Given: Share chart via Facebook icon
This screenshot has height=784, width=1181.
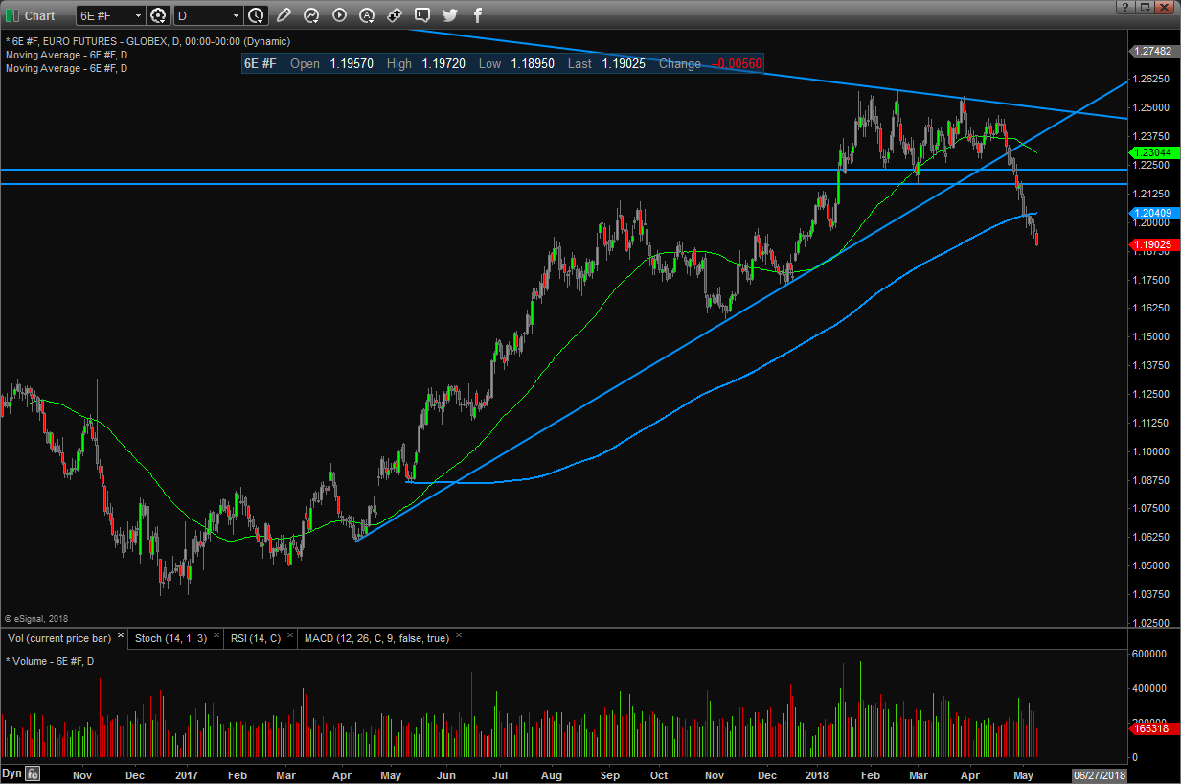Looking at the screenshot, I should [478, 15].
